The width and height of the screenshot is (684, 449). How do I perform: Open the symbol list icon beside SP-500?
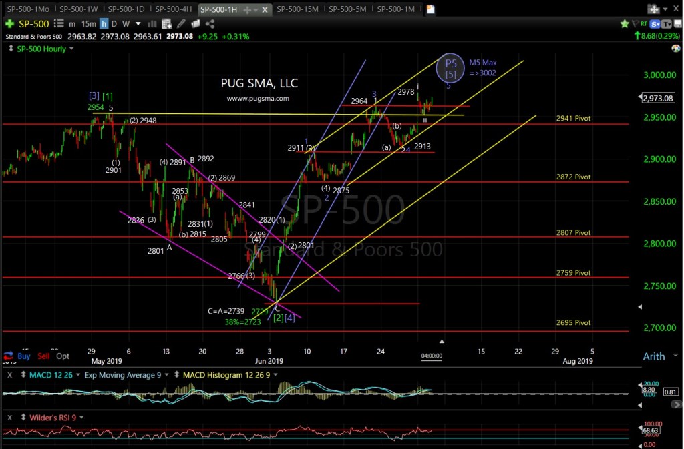[59, 24]
